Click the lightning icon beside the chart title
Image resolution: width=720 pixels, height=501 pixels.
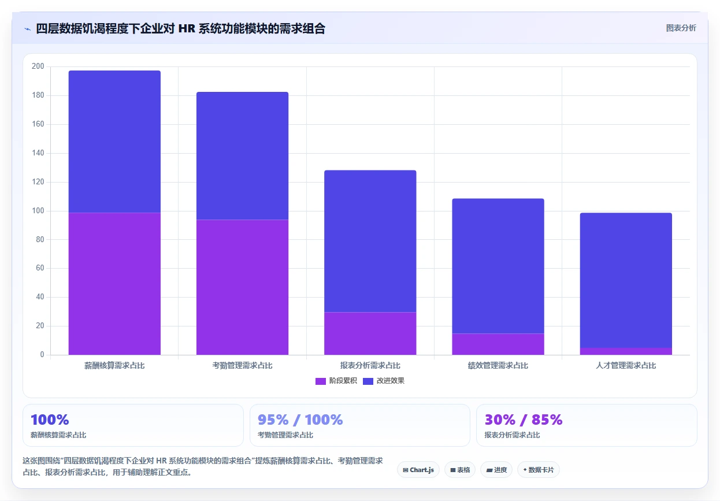pos(28,29)
